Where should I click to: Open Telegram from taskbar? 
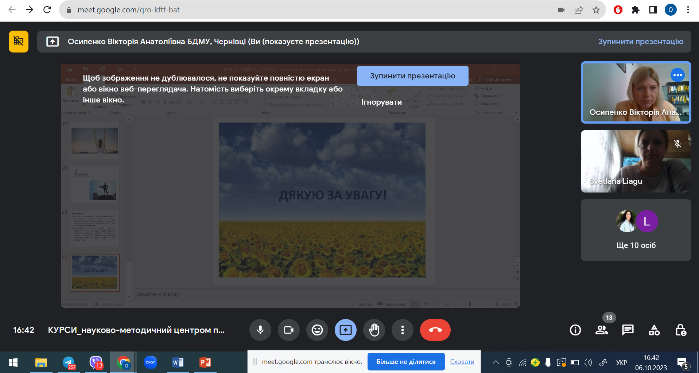pos(69,362)
